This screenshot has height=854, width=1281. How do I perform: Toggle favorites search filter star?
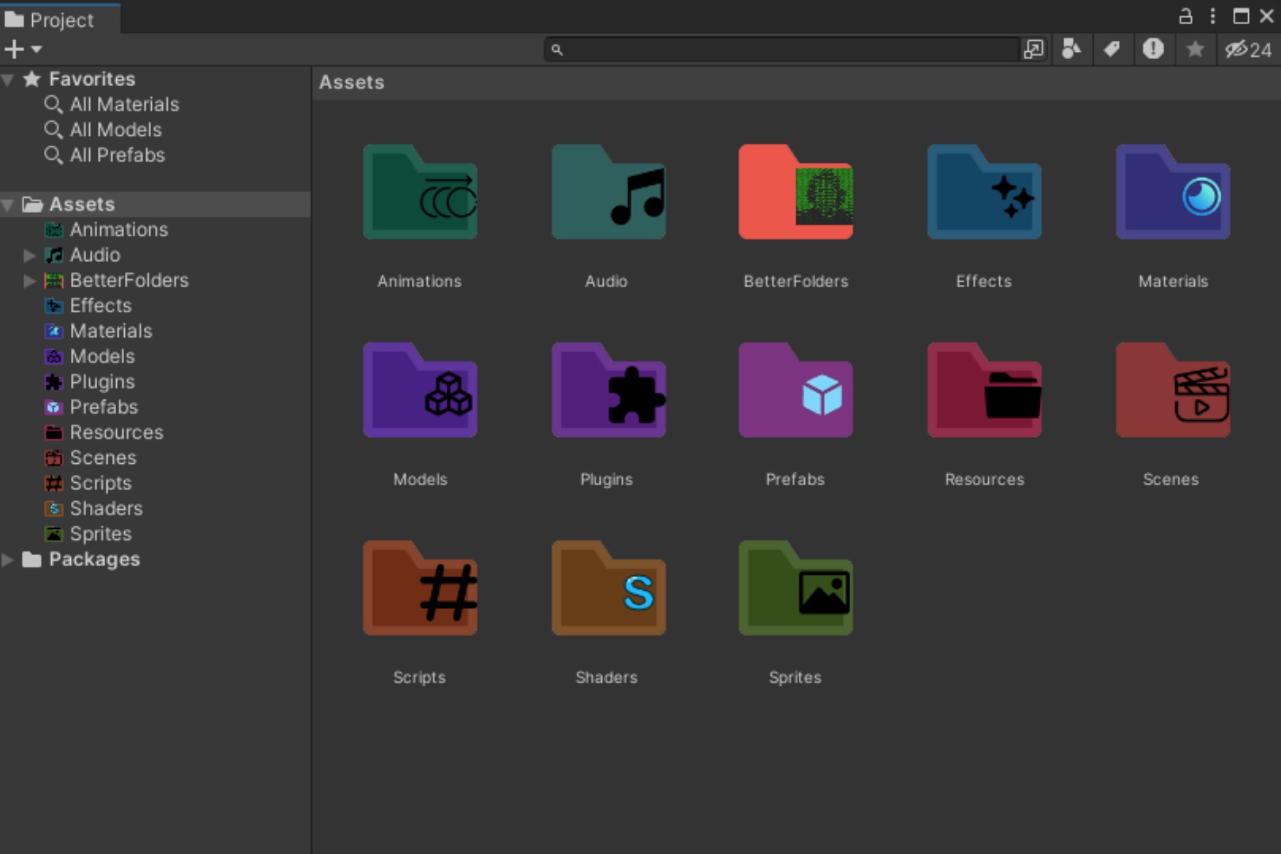pyautogui.click(x=1194, y=49)
